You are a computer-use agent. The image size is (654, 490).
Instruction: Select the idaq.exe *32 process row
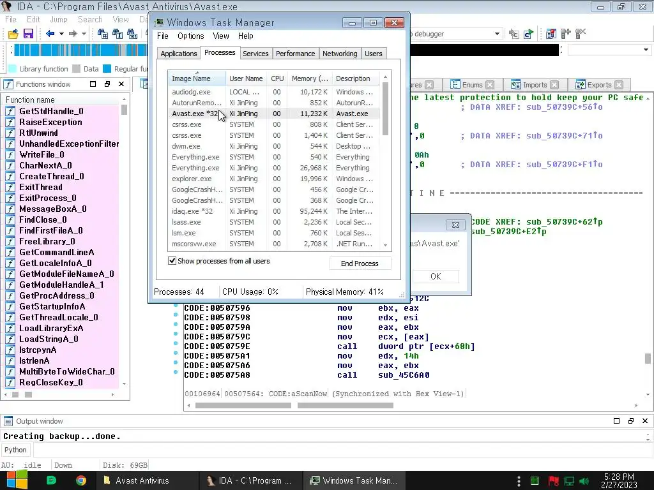(x=274, y=211)
